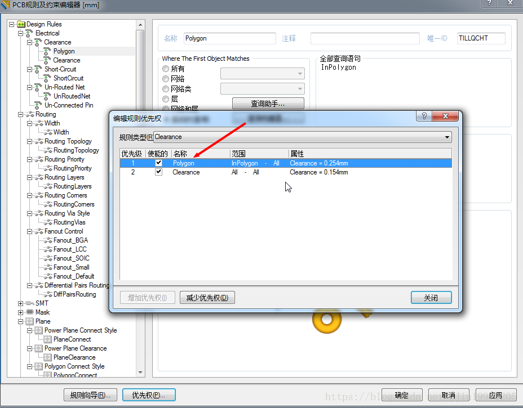Image resolution: width=523 pixels, height=408 pixels.
Task: Click the PlaneConnect rule icon
Action: tap(48, 339)
